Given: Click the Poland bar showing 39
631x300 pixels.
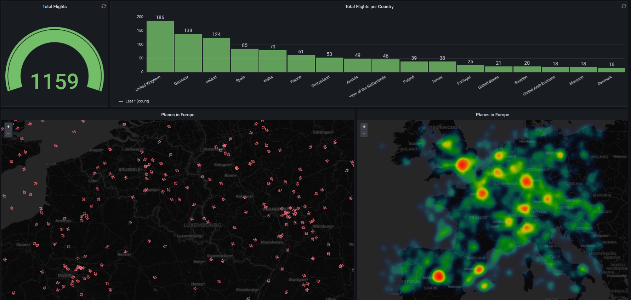Looking at the screenshot, I should pyautogui.click(x=414, y=67).
